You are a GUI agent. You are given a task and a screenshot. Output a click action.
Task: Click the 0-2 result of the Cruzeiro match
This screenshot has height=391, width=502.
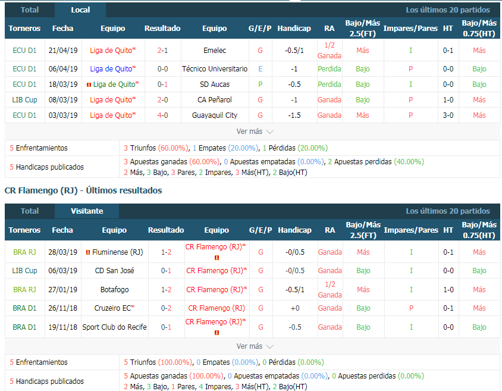click(x=166, y=308)
